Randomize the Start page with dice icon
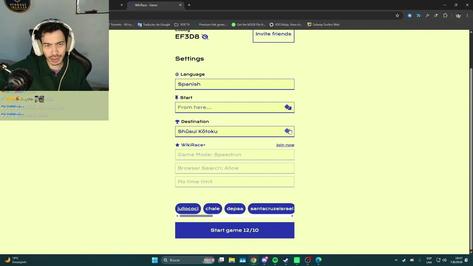 (288, 107)
